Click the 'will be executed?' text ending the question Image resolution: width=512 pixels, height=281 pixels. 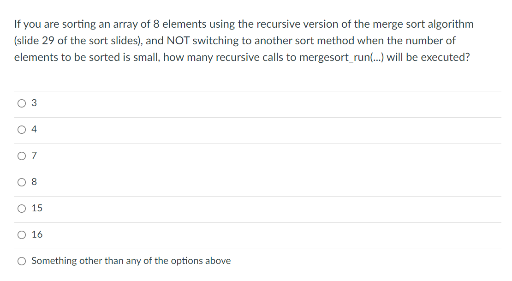[428, 58]
